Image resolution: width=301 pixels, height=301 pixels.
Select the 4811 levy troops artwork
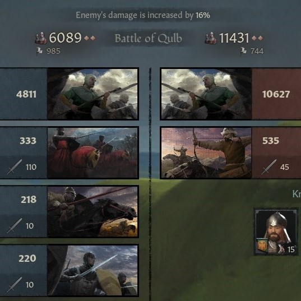coord(92,94)
